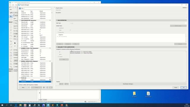The image size is (190, 107).
Task: Click the Evaluate button
Action: pos(180,44)
